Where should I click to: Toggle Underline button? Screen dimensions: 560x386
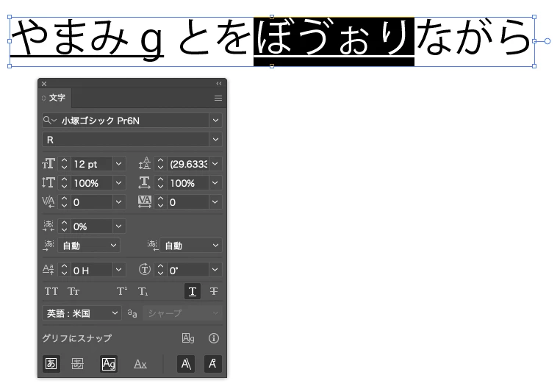coord(193,291)
